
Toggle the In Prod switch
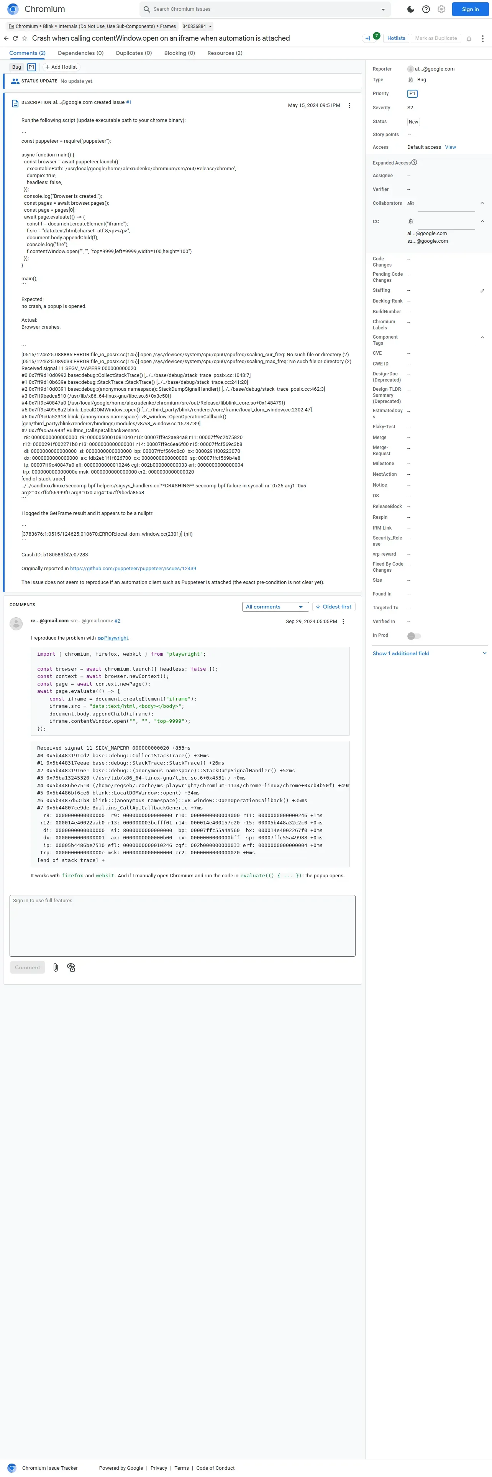coord(414,636)
